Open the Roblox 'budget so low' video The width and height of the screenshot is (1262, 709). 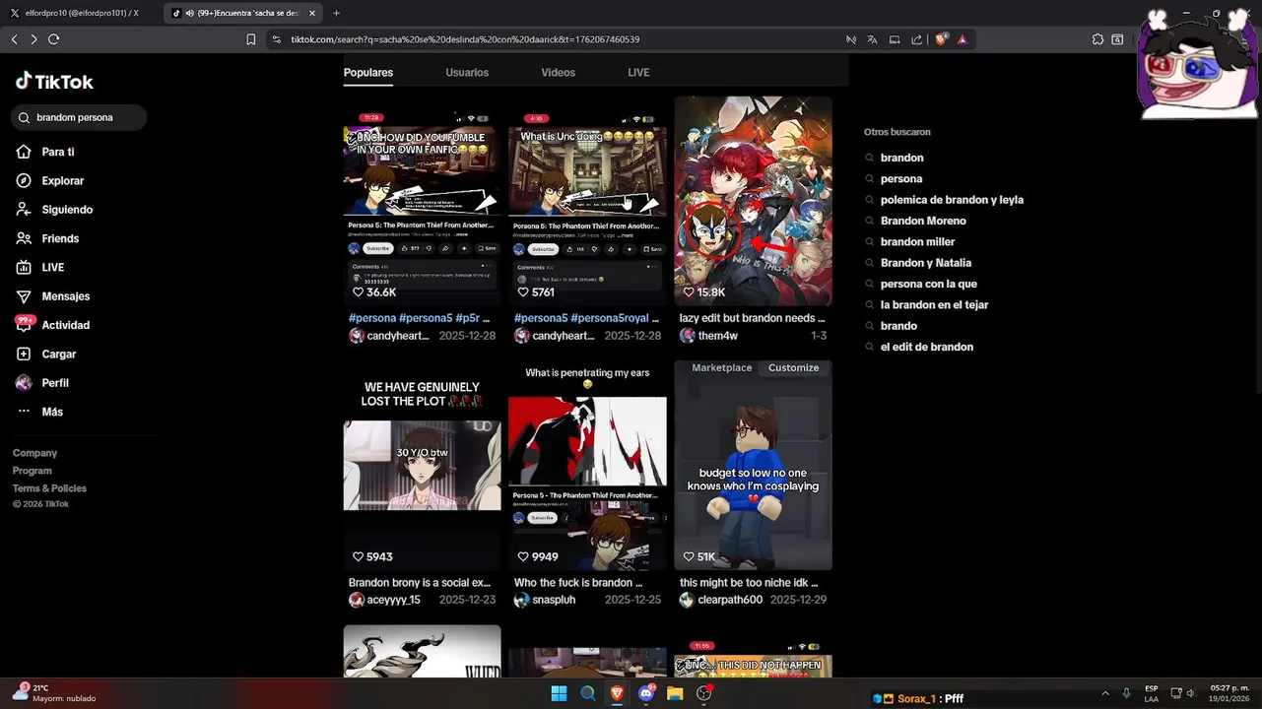point(753,465)
